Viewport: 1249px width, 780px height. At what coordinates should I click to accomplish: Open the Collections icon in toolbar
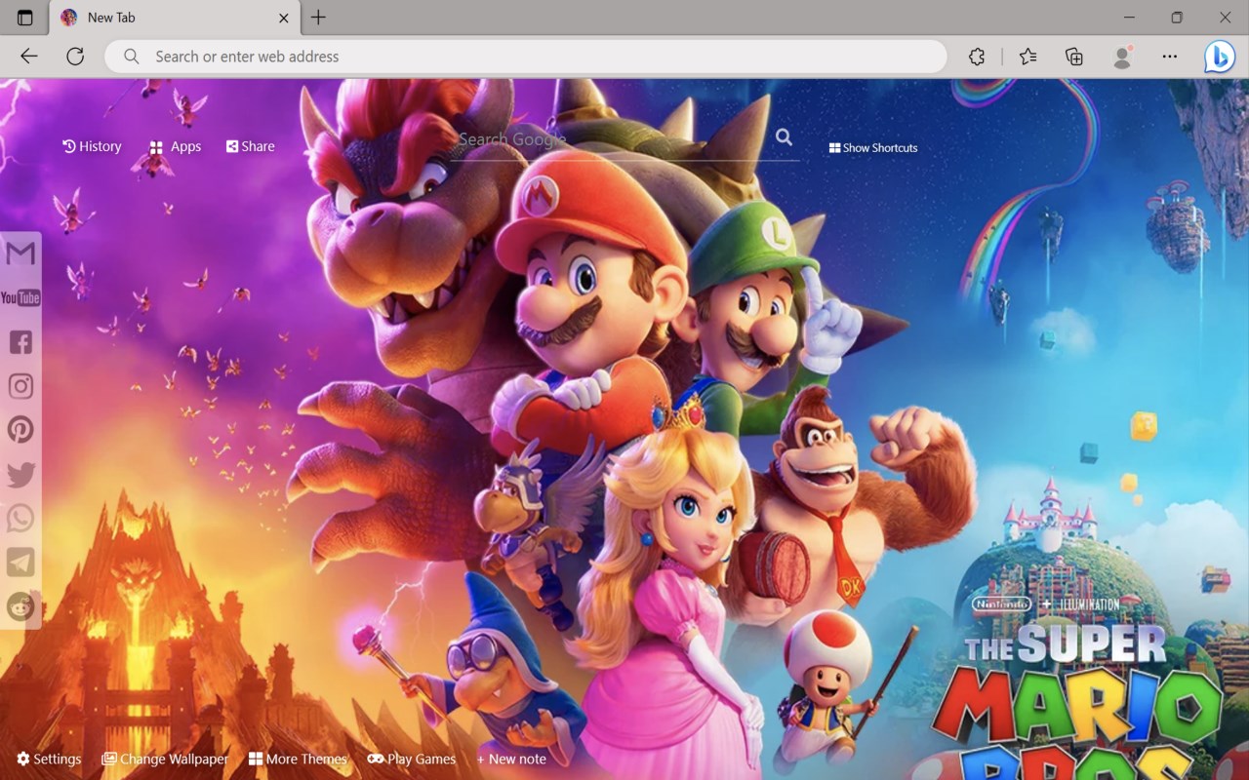[1074, 57]
